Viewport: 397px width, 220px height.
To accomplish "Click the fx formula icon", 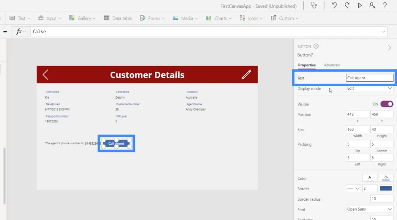I will (18, 31).
